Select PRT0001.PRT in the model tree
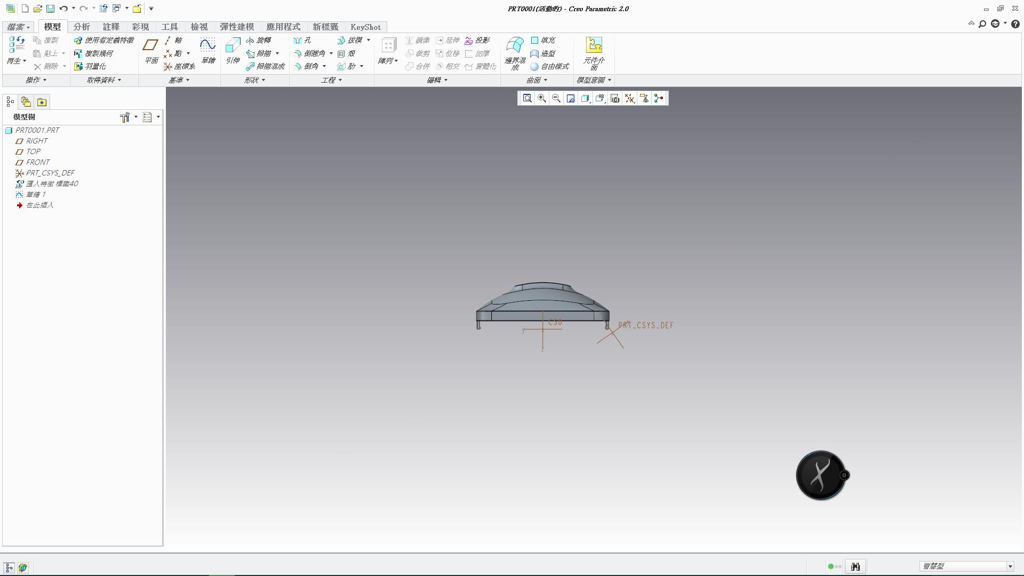The width and height of the screenshot is (1024, 576). tap(33, 130)
